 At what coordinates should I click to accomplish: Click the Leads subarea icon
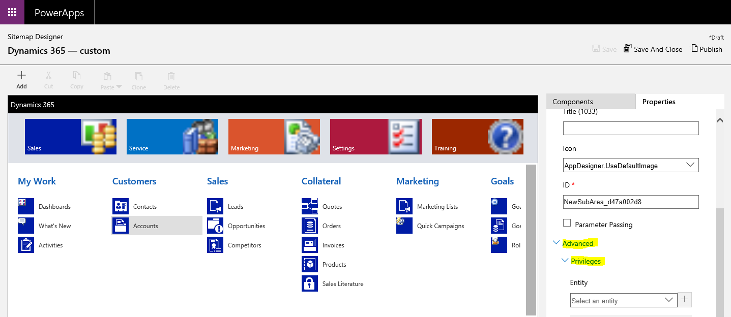215,206
